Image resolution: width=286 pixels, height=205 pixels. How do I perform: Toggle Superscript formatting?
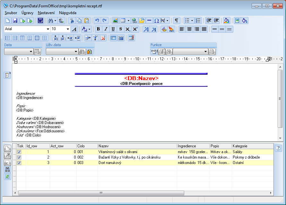(135, 29)
